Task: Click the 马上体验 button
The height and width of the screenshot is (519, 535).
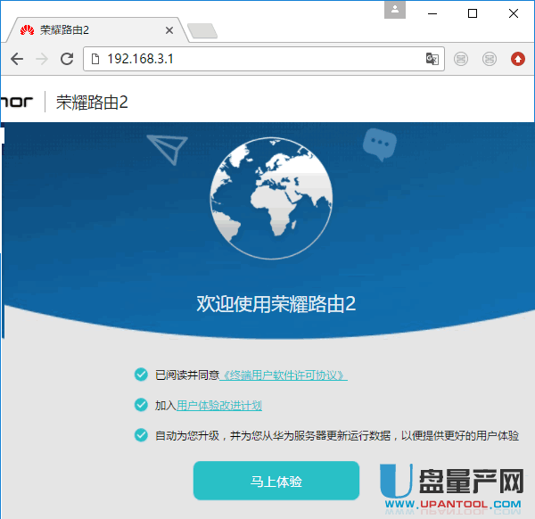Action: 276,481
